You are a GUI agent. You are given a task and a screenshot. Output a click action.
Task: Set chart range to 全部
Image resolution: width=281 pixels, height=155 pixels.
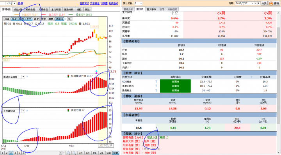108,153
